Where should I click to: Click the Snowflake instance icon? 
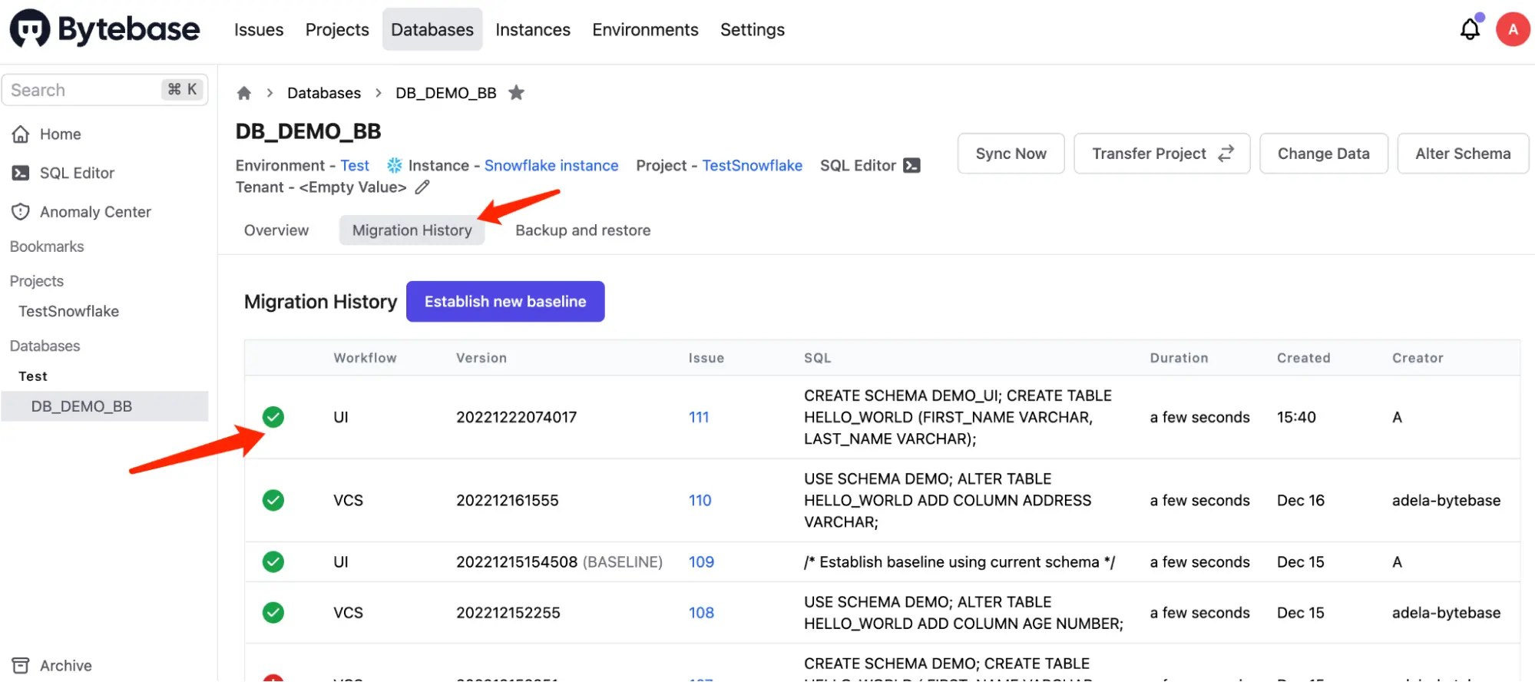pyautogui.click(x=395, y=165)
